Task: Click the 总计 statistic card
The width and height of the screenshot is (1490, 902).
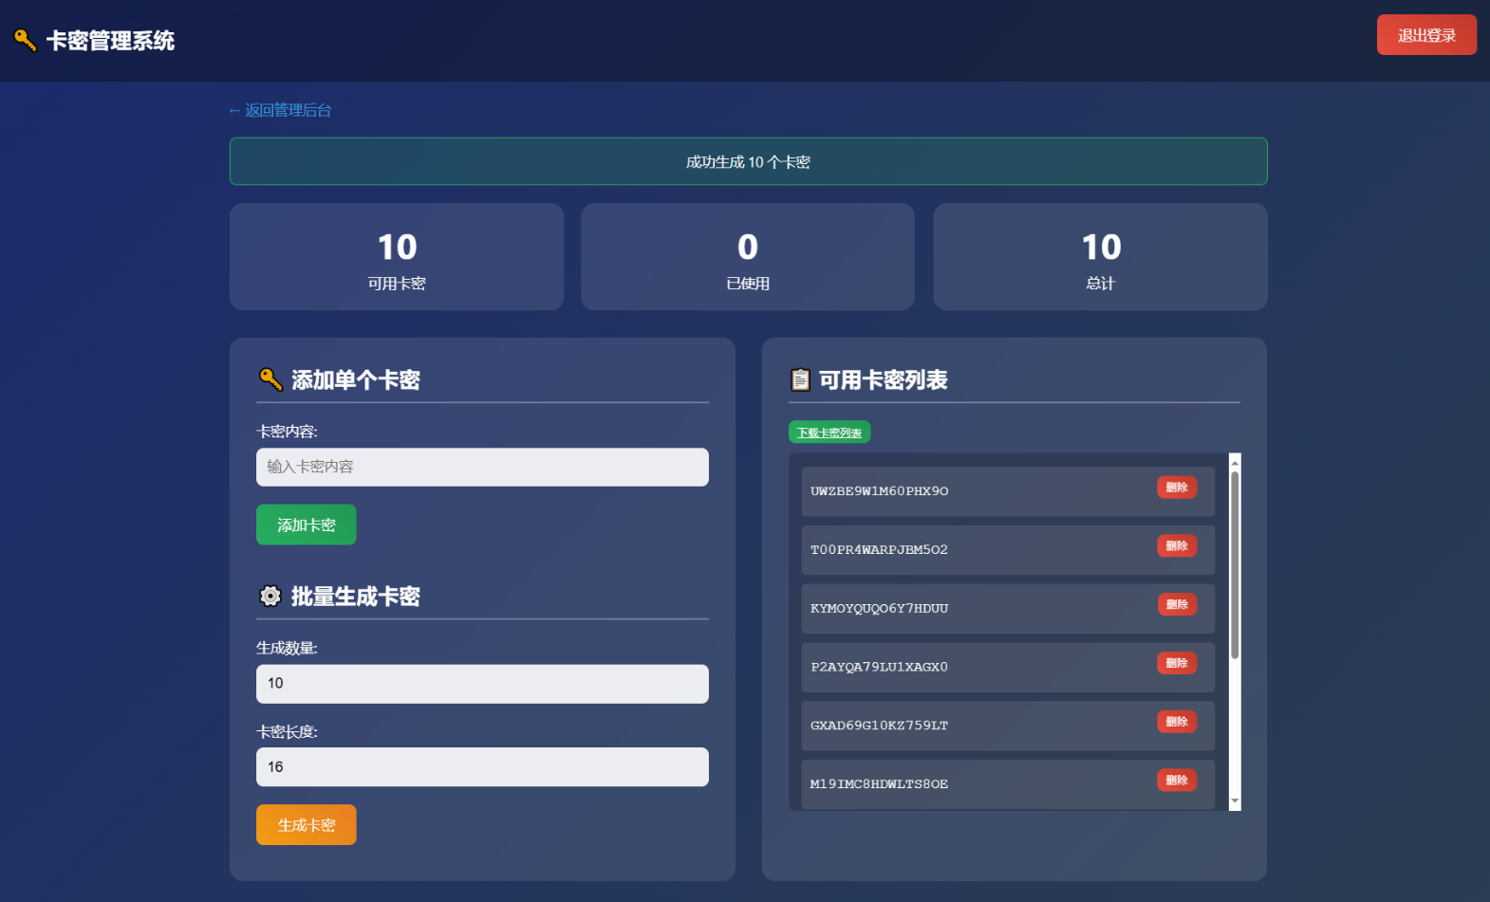Action: coord(1100,257)
